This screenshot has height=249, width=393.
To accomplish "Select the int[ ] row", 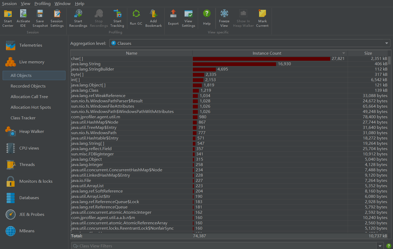I will [229, 80].
